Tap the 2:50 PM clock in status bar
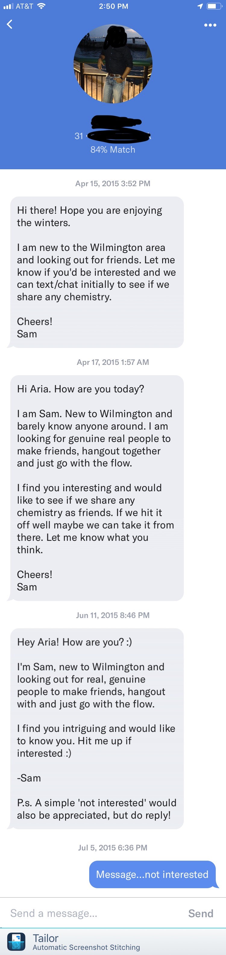The width and height of the screenshot is (226, 955). [113, 6]
